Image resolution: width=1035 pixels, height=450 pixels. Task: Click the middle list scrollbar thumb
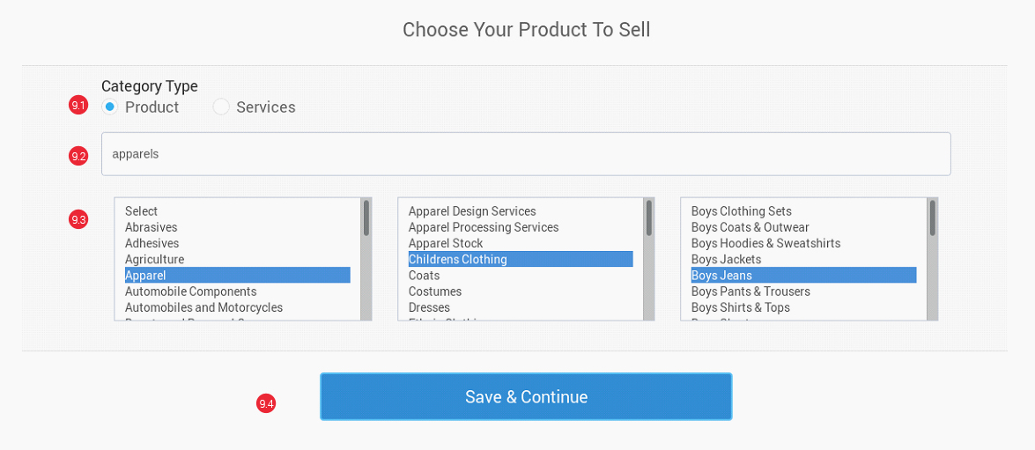click(649, 218)
